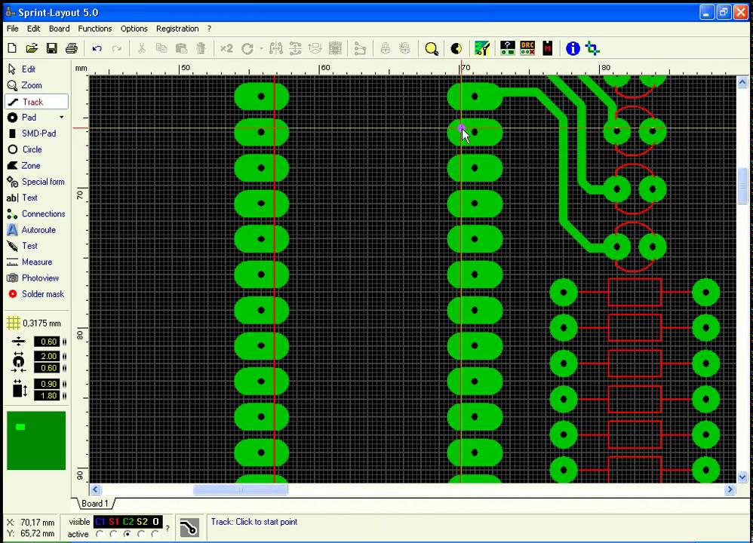Screen dimensions: 753x543
Task: Open the Registration menu
Action: tap(177, 29)
